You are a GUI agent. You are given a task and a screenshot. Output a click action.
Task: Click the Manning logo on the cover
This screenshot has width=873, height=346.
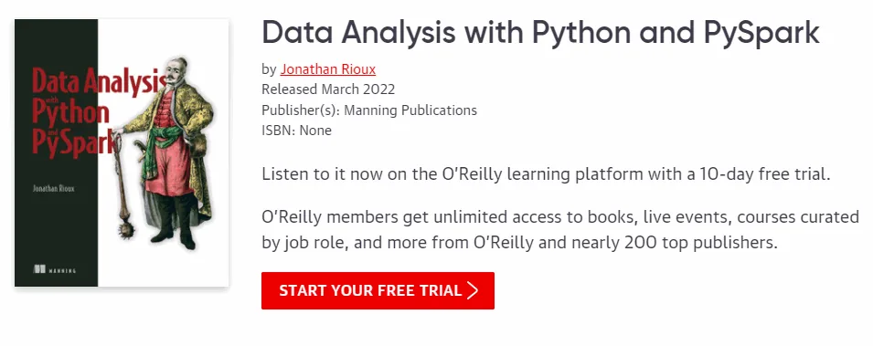54,270
